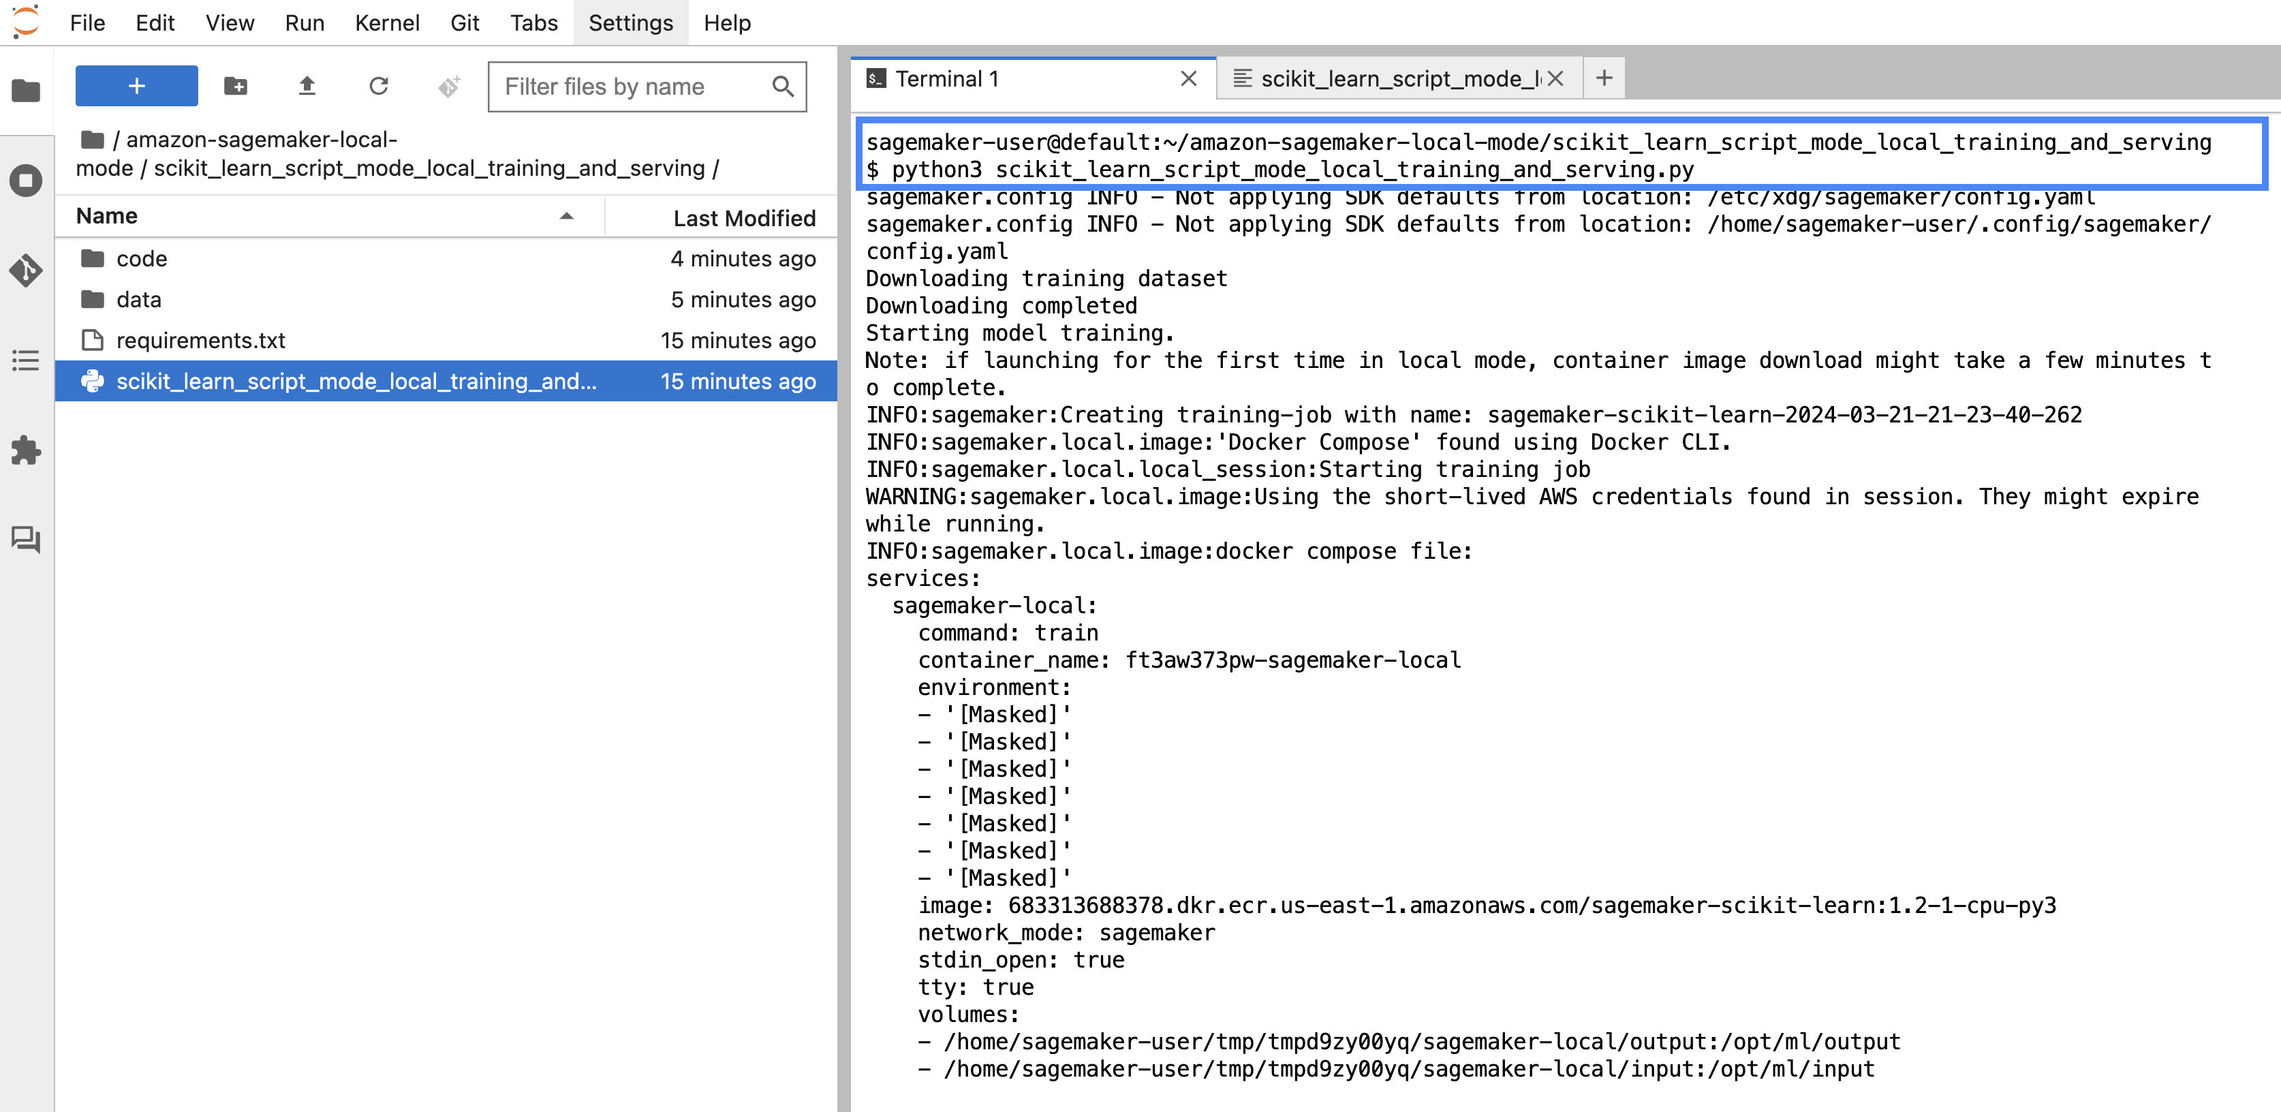Image resolution: width=2281 pixels, height=1112 pixels.
Task: Open the Git sidebar panel
Action: (26, 272)
